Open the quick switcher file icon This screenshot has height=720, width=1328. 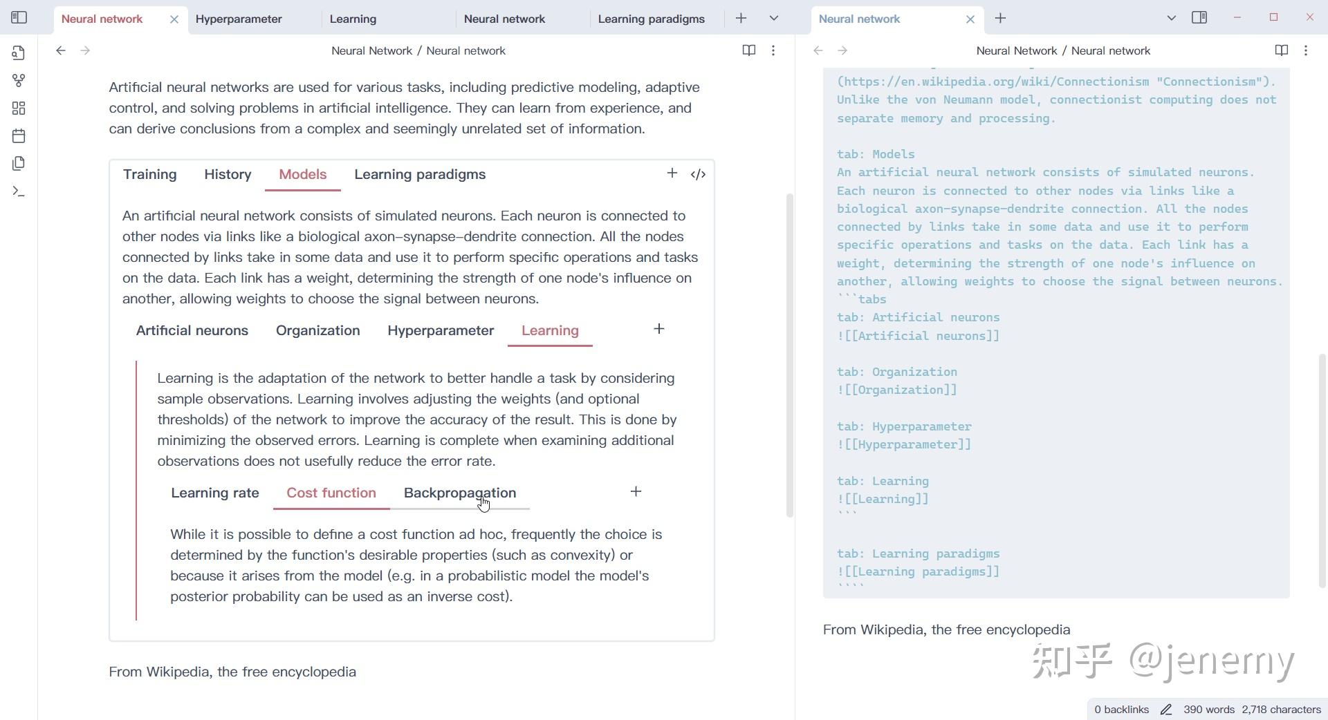(19, 53)
